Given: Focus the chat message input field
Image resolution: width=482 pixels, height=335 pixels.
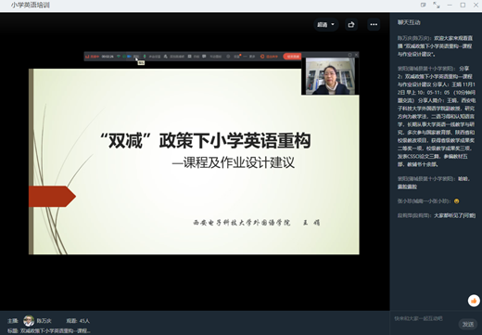Looking at the screenshot, I should [x=425, y=318].
